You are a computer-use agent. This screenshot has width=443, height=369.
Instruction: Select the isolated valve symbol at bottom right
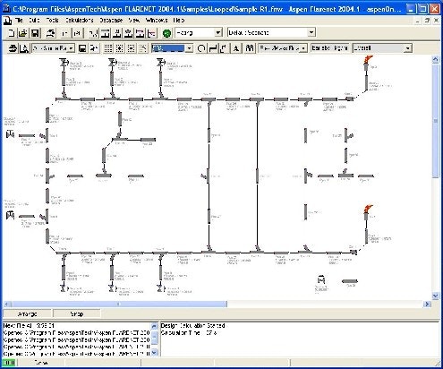click(x=321, y=279)
